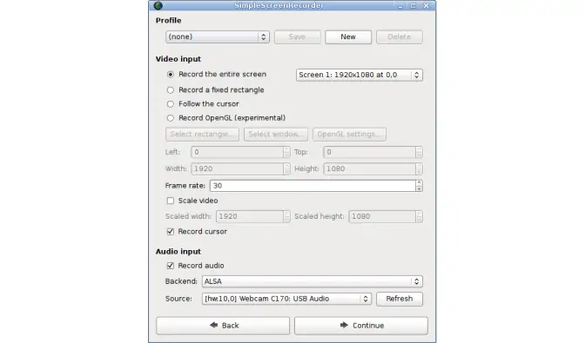The width and height of the screenshot is (585, 343).
Task: Click the Top position field
Action: 370,152
